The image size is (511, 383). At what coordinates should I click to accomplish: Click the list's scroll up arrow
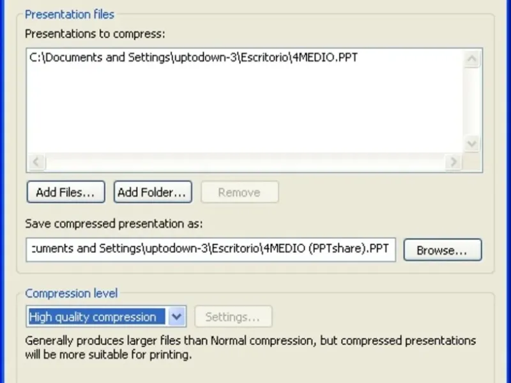pyautogui.click(x=472, y=60)
